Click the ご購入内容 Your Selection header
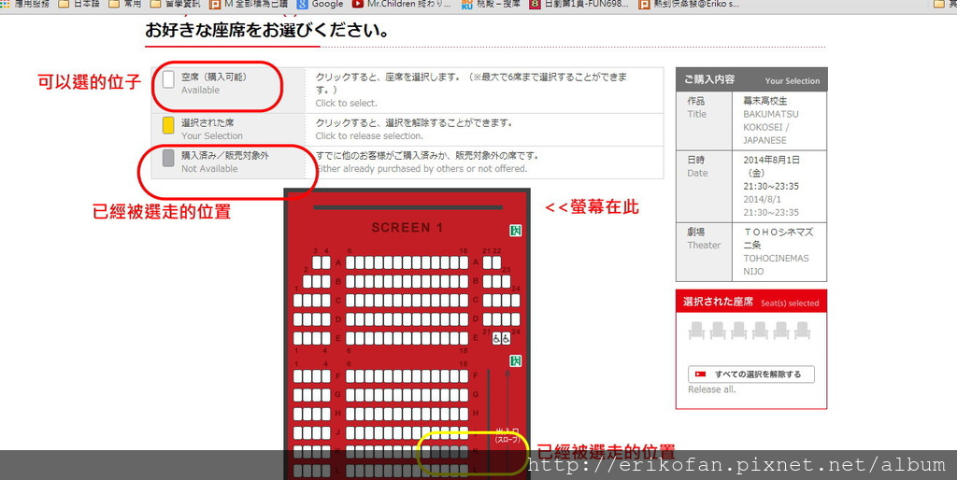The image size is (957, 480). point(751,79)
